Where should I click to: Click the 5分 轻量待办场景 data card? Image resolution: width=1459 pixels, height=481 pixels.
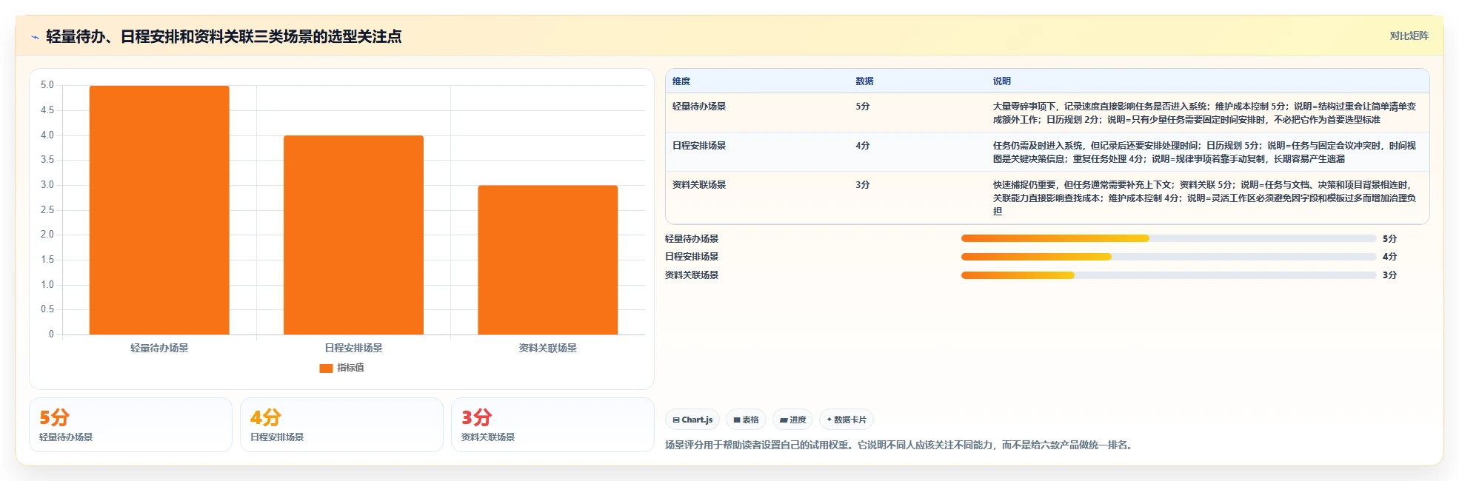130,425
